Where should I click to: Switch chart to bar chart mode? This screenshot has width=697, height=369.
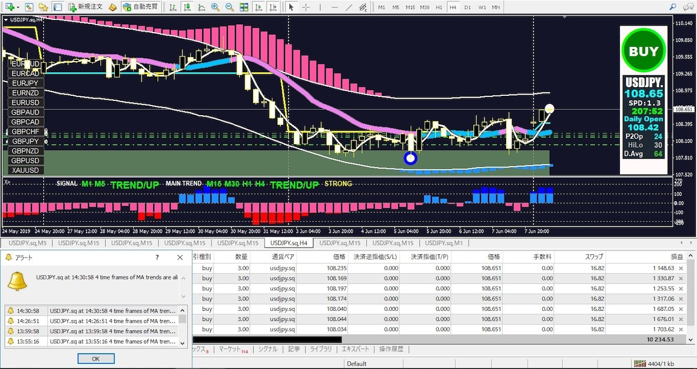[173, 7]
